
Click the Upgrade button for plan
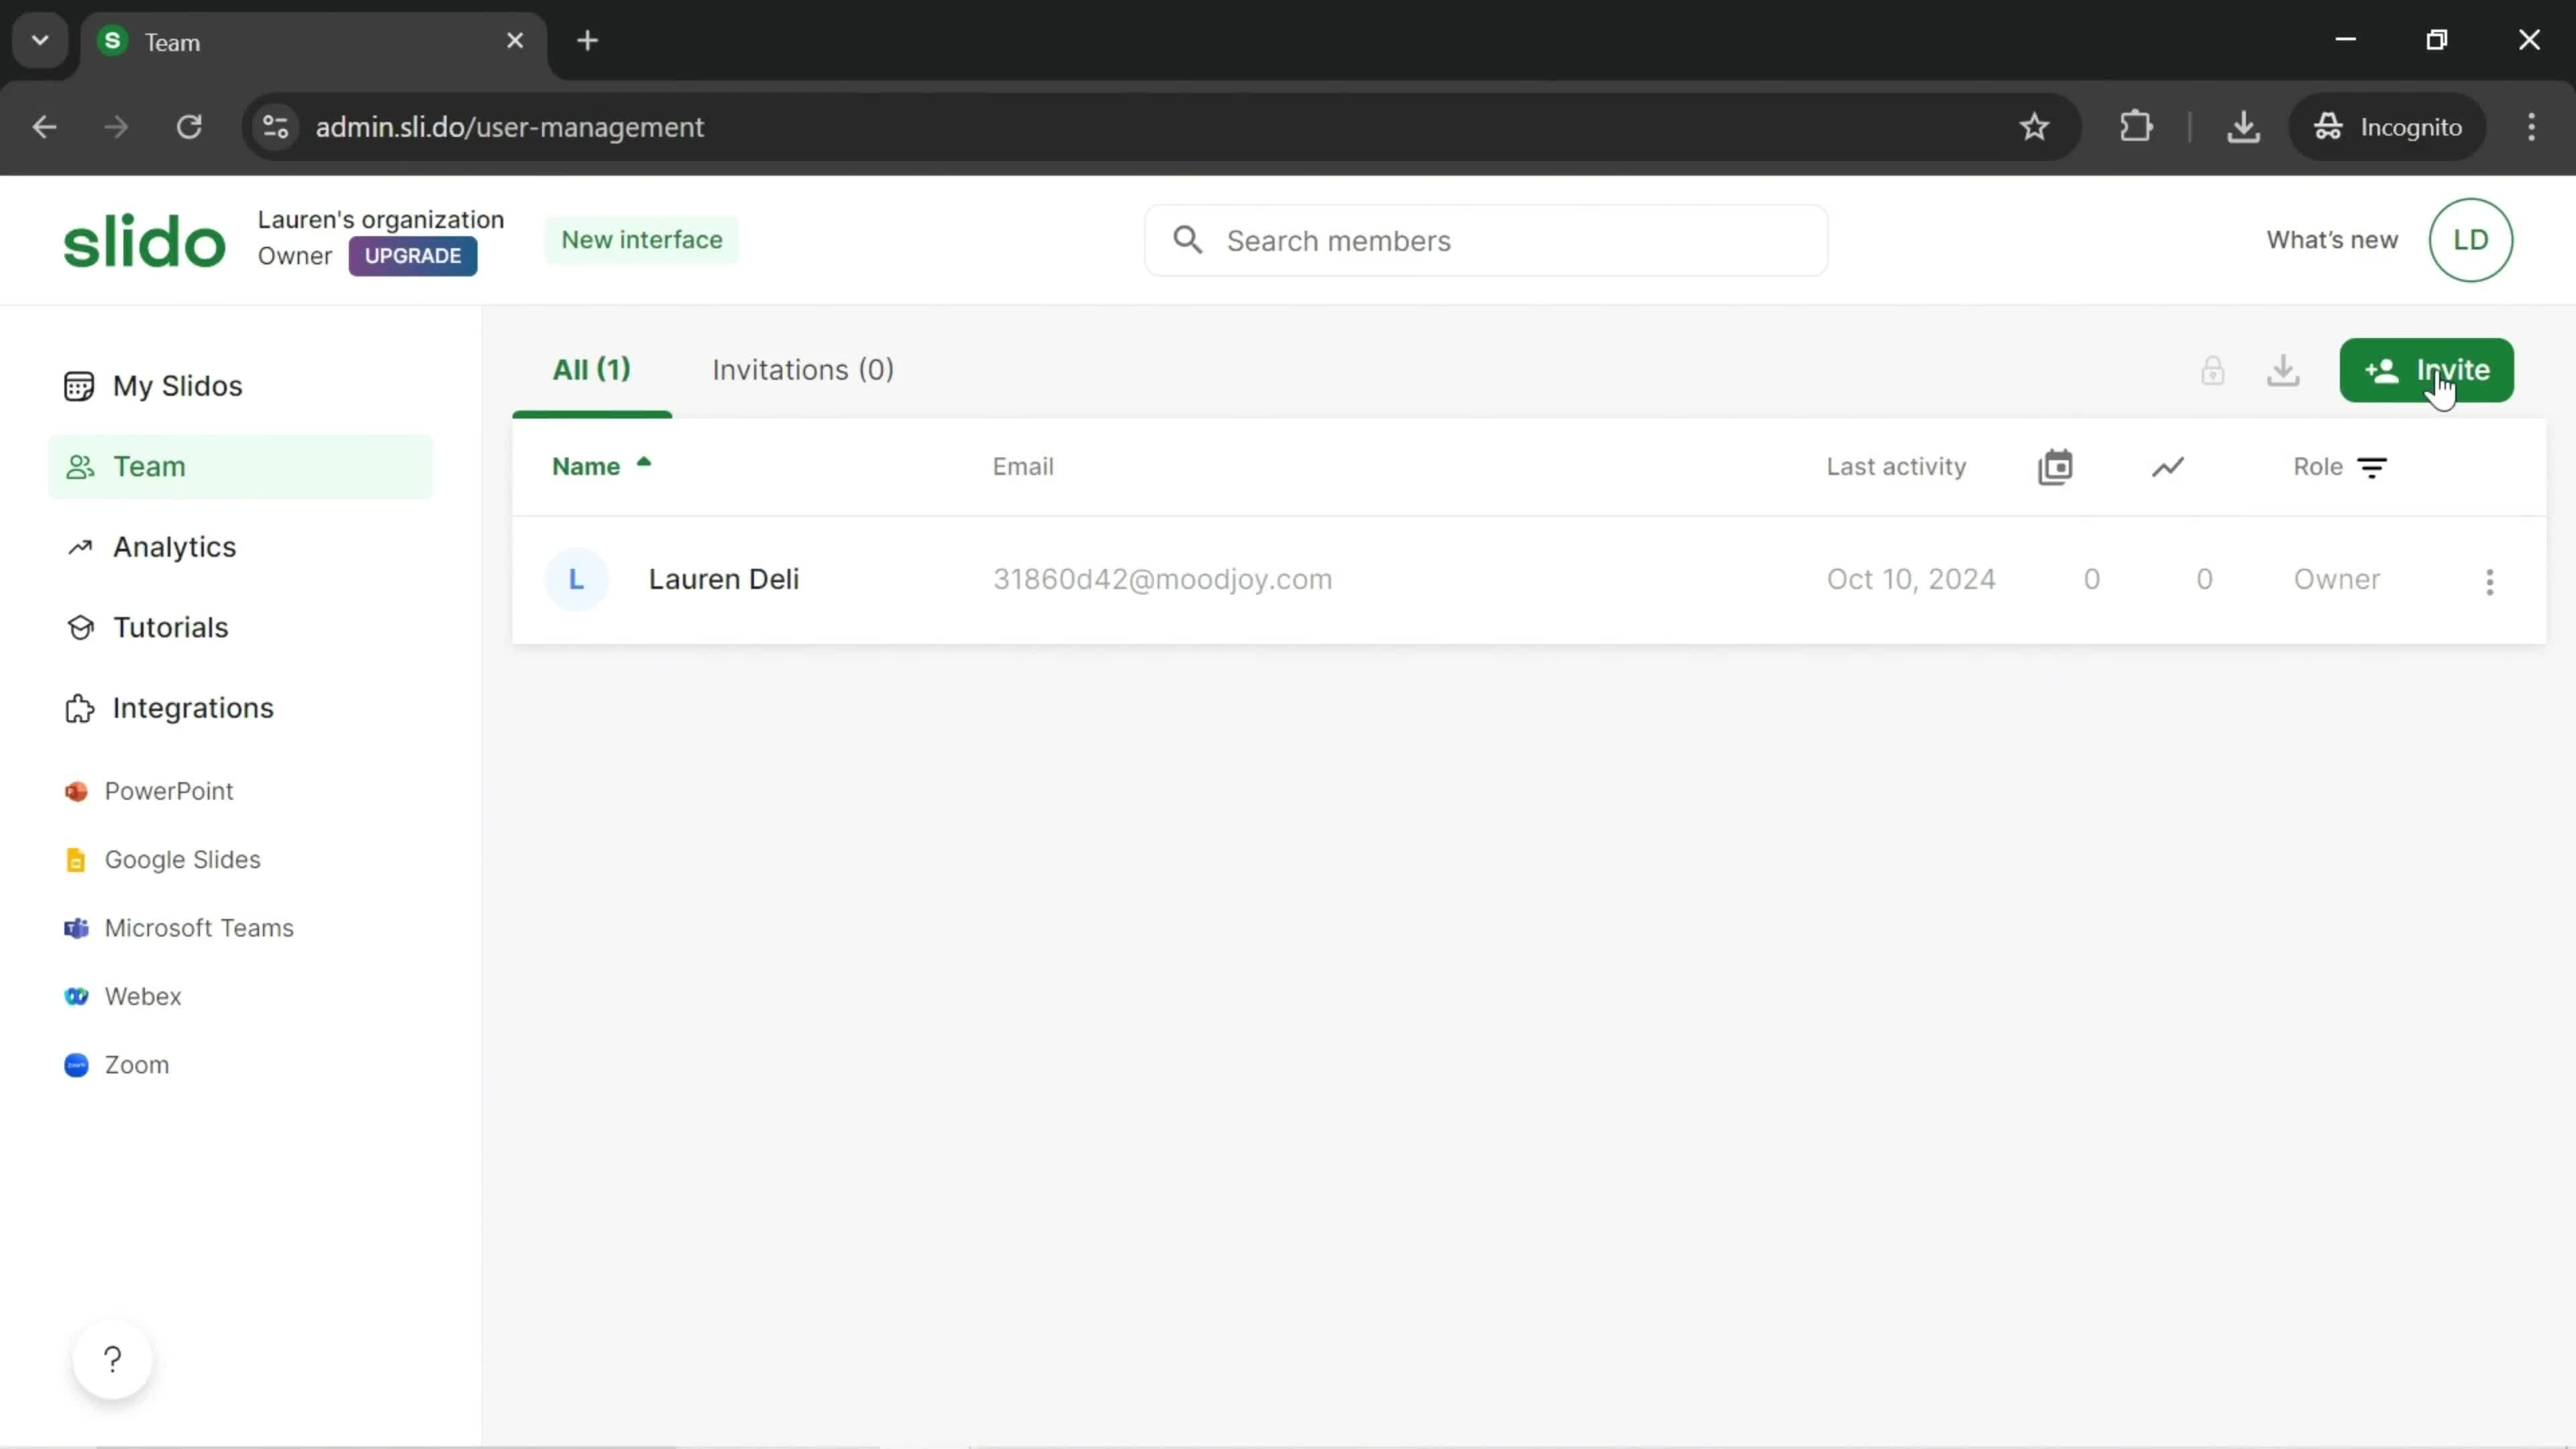[413, 255]
